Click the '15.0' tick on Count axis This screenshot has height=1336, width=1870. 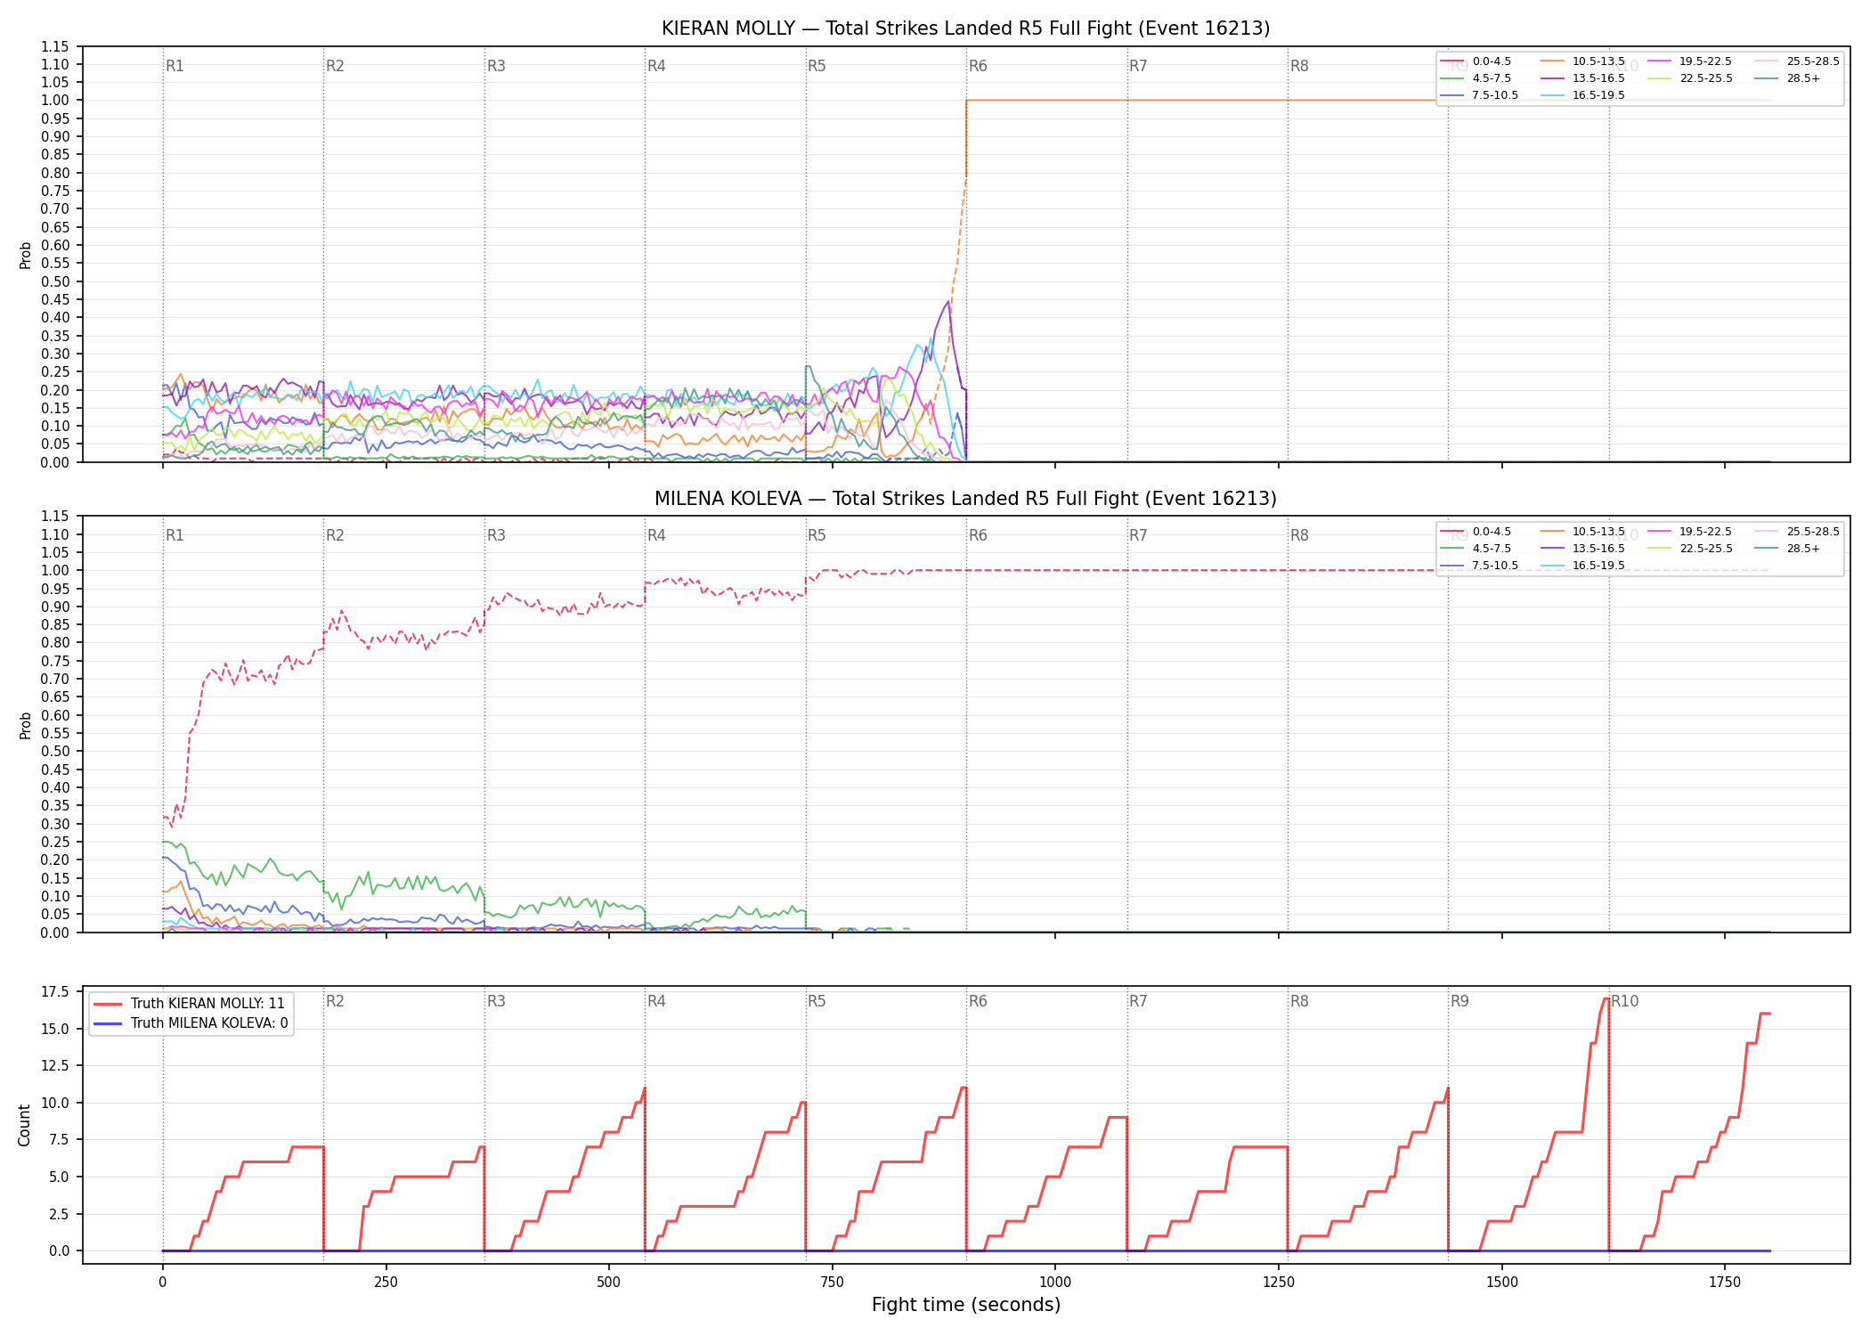pos(55,1029)
